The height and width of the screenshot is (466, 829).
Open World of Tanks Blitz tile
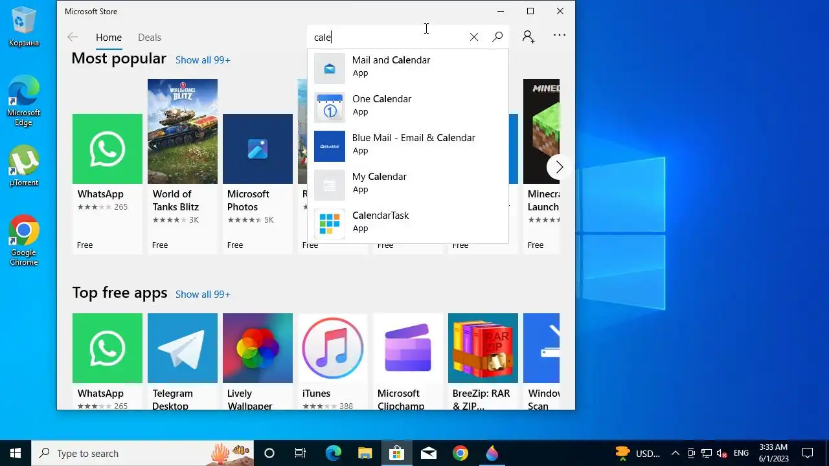coord(183,166)
